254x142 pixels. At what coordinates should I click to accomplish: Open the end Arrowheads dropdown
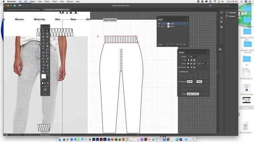(x=203, y=82)
